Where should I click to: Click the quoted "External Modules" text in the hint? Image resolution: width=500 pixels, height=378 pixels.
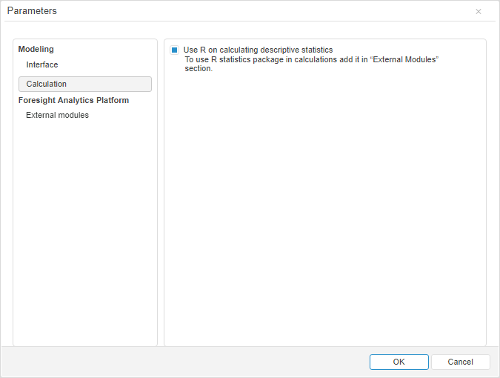click(404, 59)
